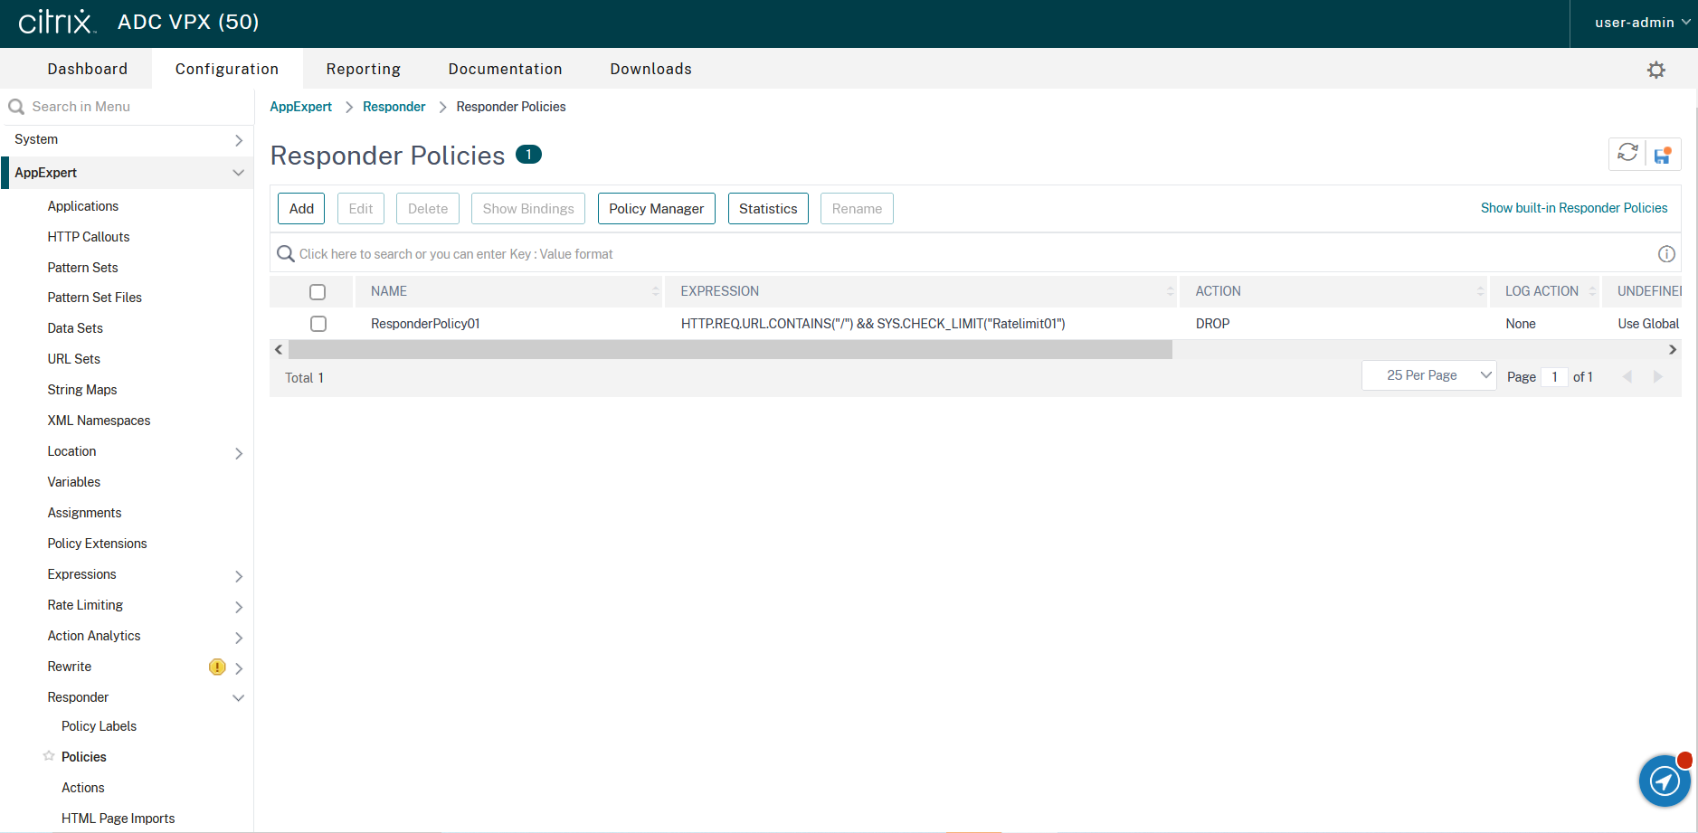Collapse the AppExpert menu chevron
Viewport: 1698px width, 833px height.
239,173
